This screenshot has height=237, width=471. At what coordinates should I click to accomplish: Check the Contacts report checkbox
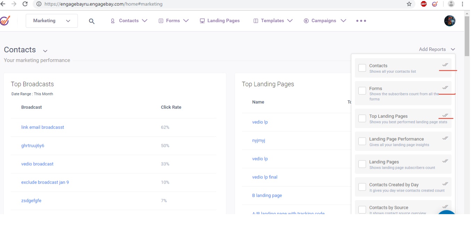(362, 68)
